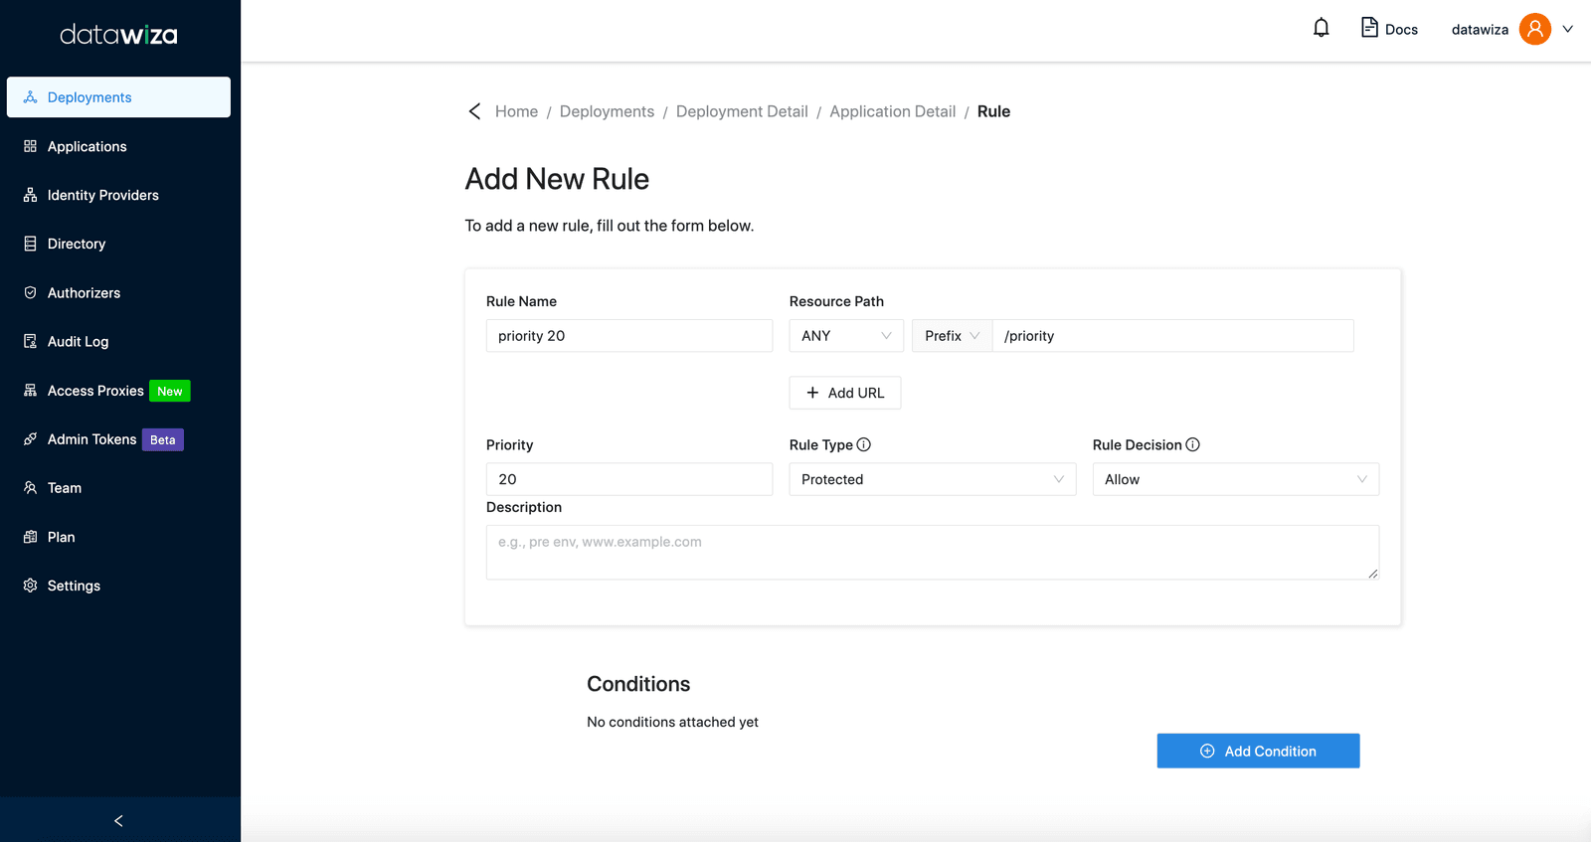Click the Settings gear icon
This screenshot has height=842, width=1591.
30,586
